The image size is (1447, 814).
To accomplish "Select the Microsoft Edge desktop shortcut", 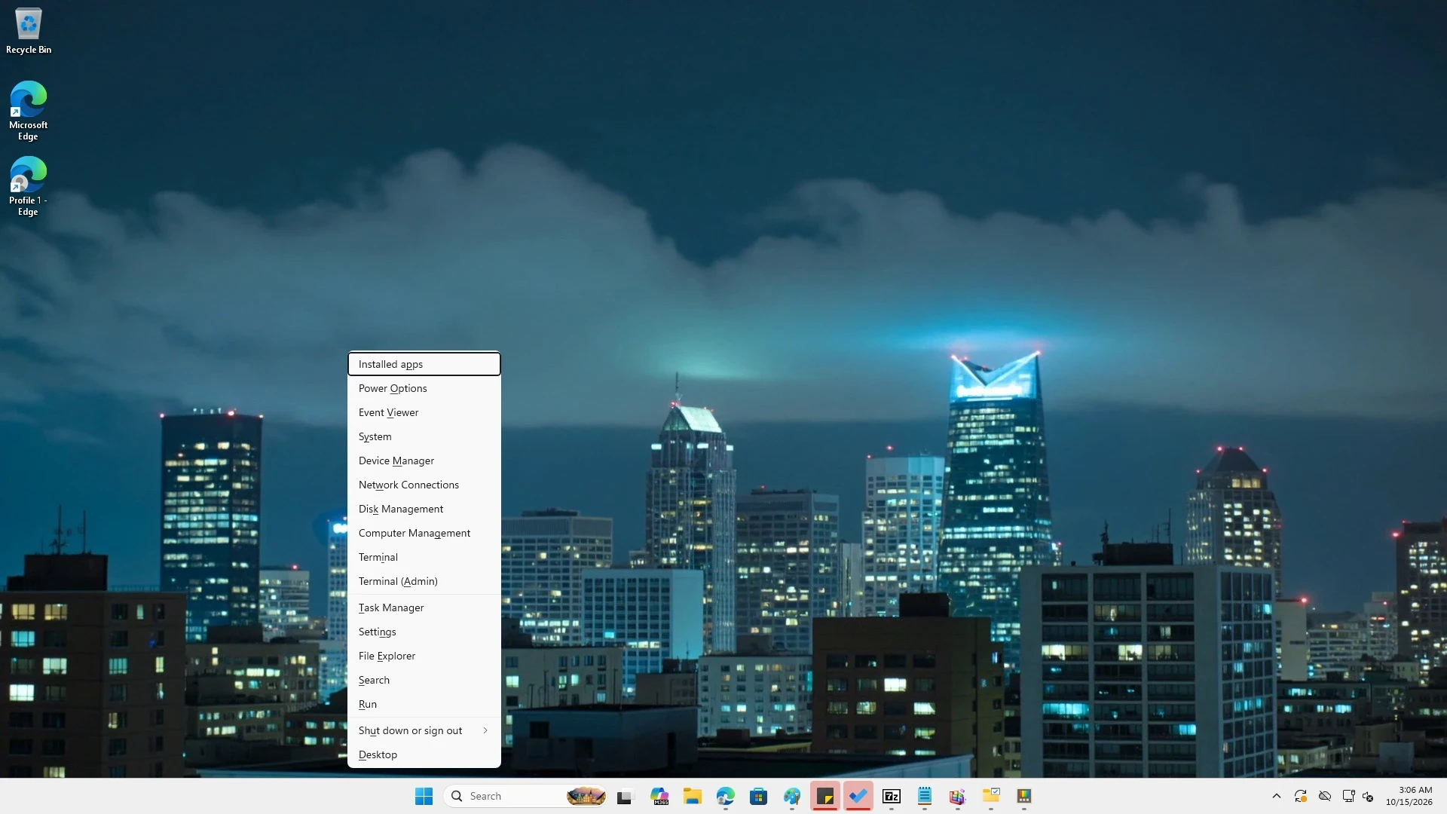I will [x=29, y=111].
